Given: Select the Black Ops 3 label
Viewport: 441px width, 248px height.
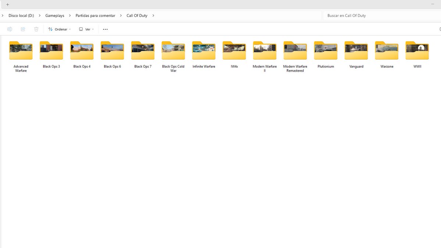Looking at the screenshot, I should [51, 67].
